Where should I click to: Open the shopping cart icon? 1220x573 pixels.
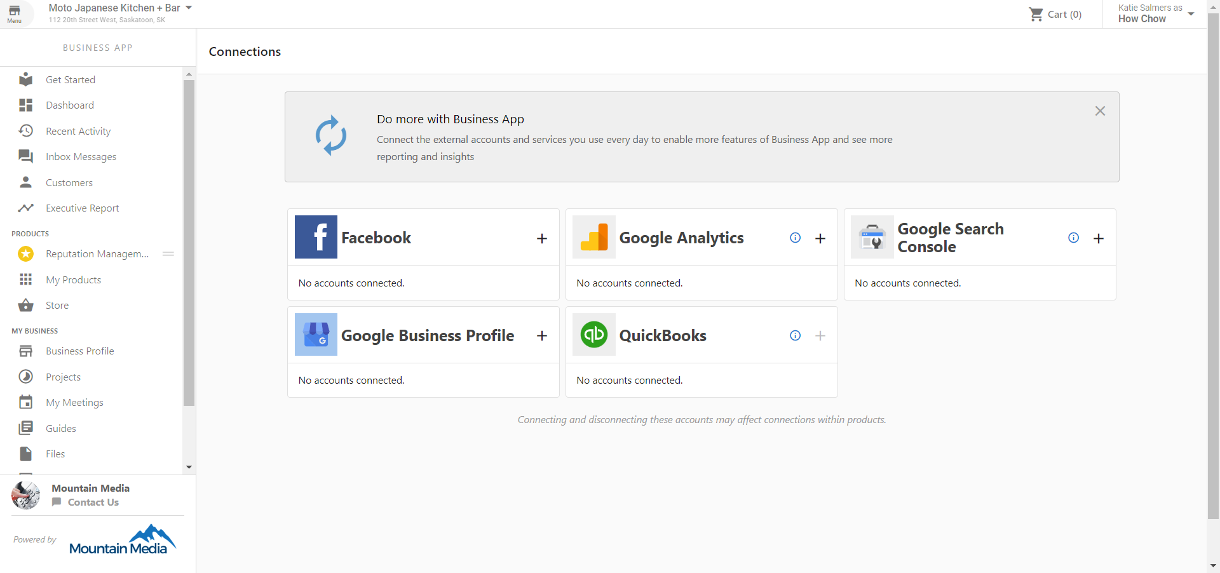(1036, 14)
